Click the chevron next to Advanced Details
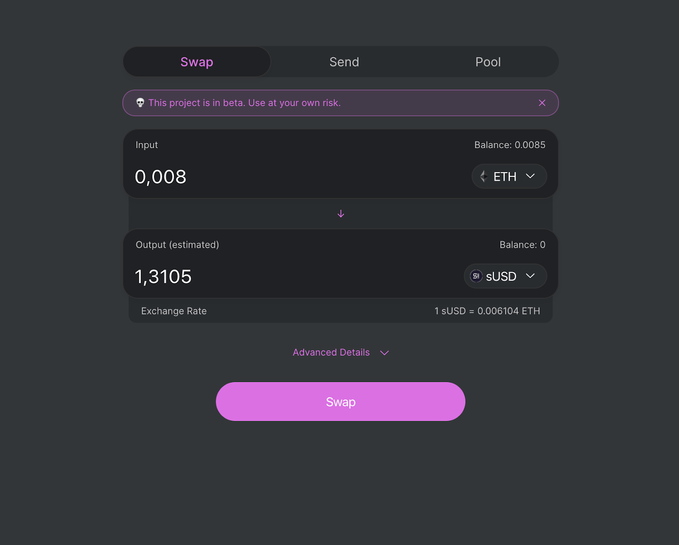 click(384, 353)
